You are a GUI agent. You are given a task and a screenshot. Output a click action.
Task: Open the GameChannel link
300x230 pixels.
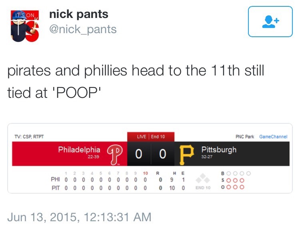[x=273, y=137]
